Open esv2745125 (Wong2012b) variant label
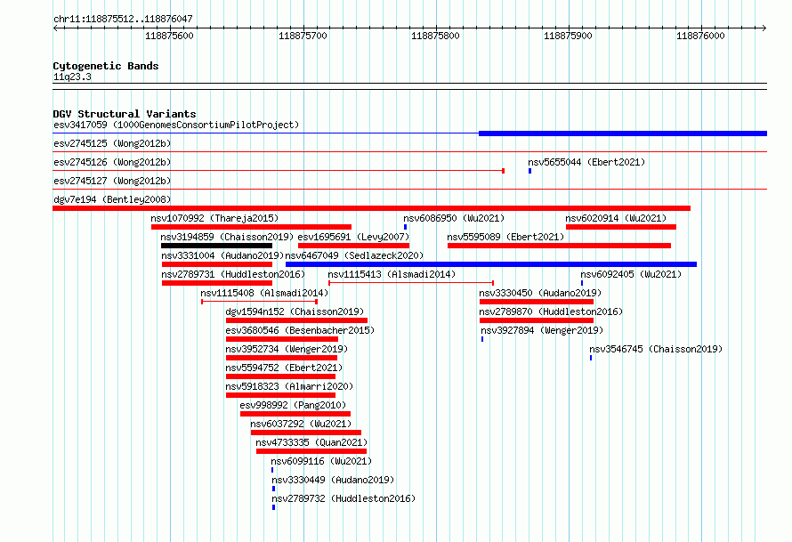 click(112, 143)
